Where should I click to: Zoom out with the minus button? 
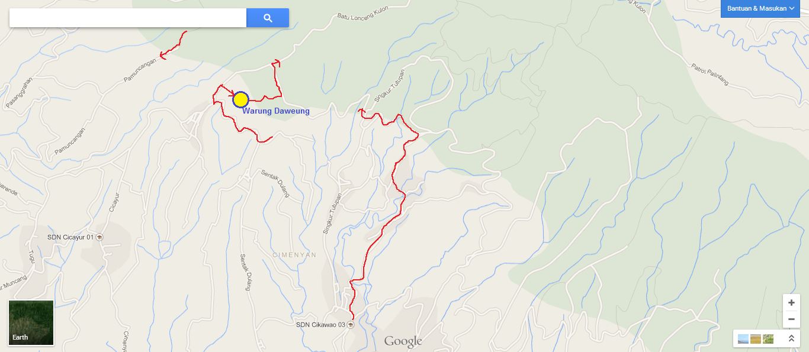(x=791, y=319)
